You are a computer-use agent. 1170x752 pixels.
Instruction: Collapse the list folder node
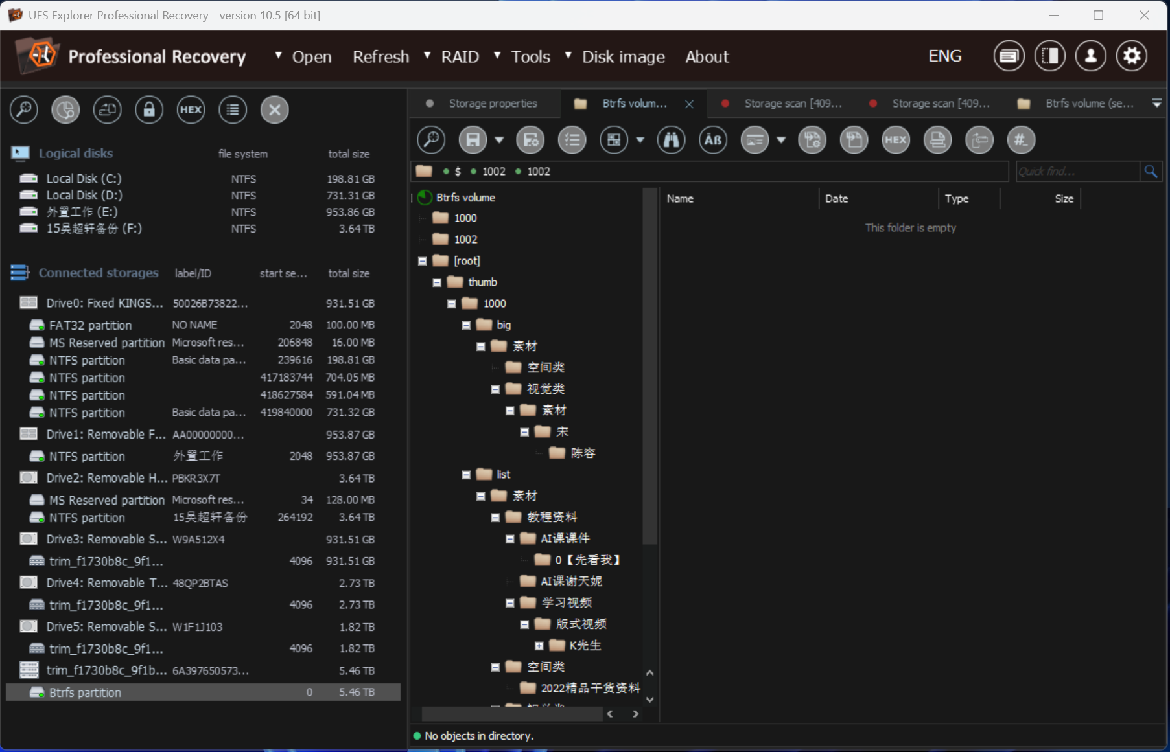pyautogui.click(x=466, y=475)
